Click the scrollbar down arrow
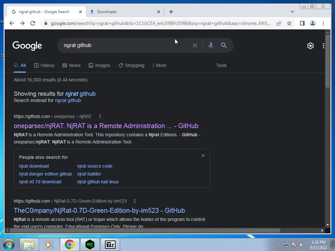This screenshot has height=251, width=335. 327,225
